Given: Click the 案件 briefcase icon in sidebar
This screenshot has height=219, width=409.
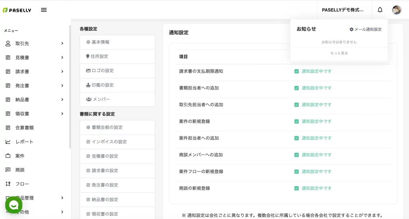Looking at the screenshot, I should pos(8,156).
